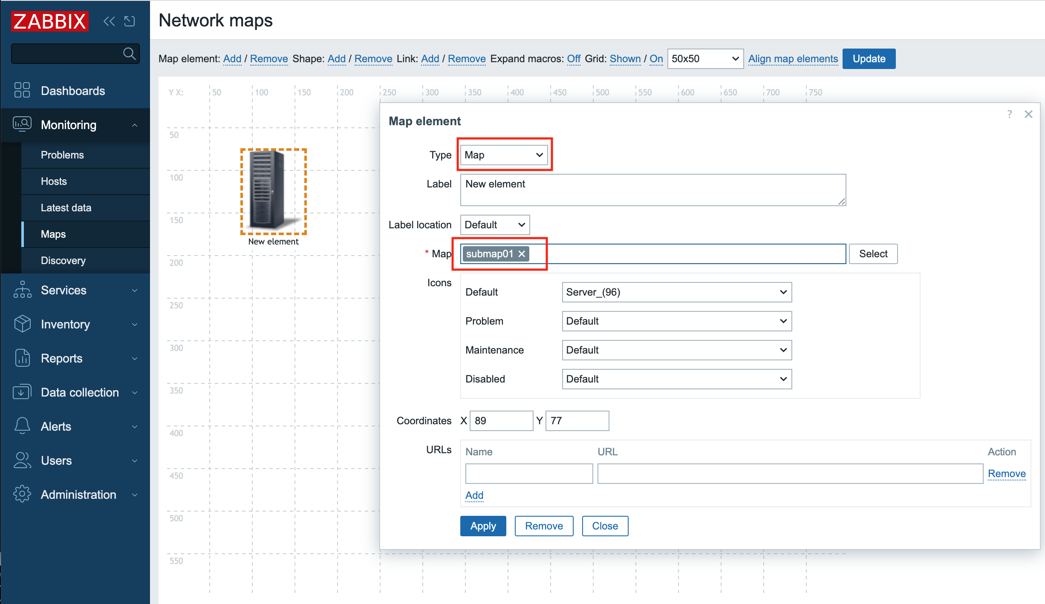Open the Maintenance icon dropdown
The image size is (1045, 604).
(x=677, y=350)
